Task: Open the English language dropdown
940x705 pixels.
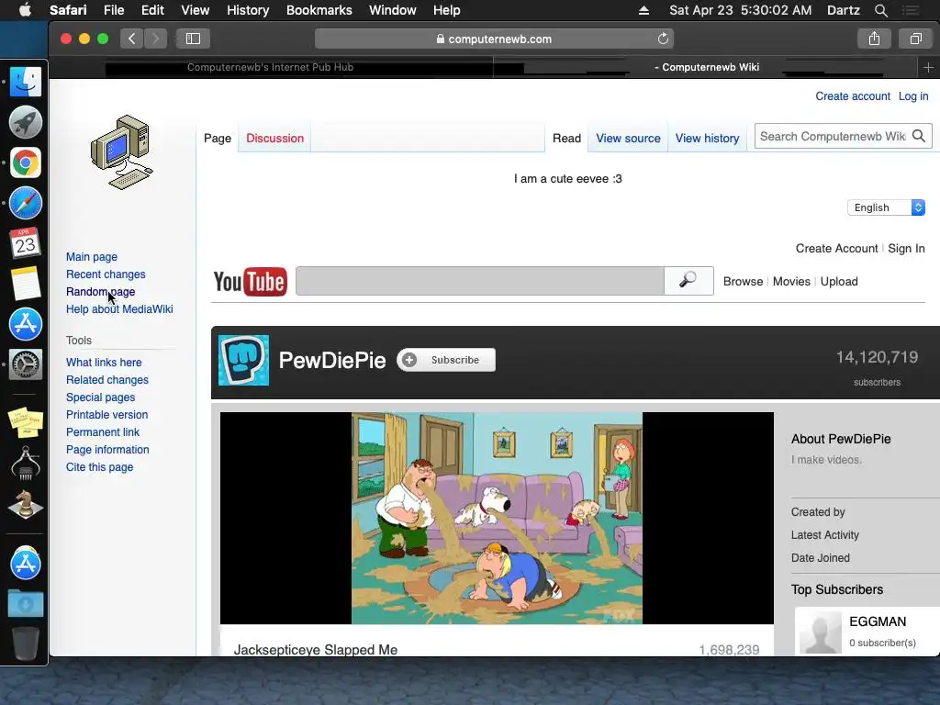Action: [886, 207]
